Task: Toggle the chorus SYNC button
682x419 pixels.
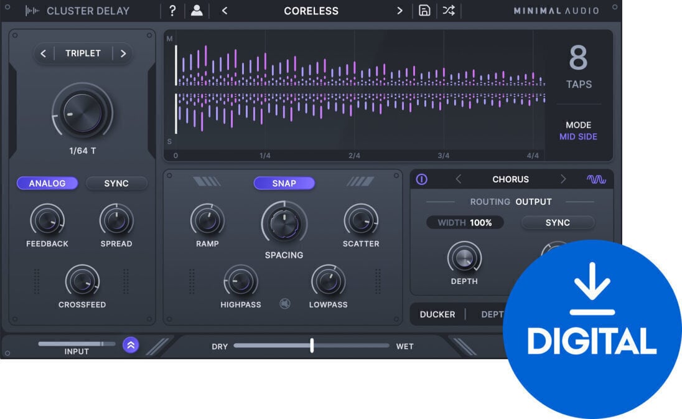Action: pos(558,223)
